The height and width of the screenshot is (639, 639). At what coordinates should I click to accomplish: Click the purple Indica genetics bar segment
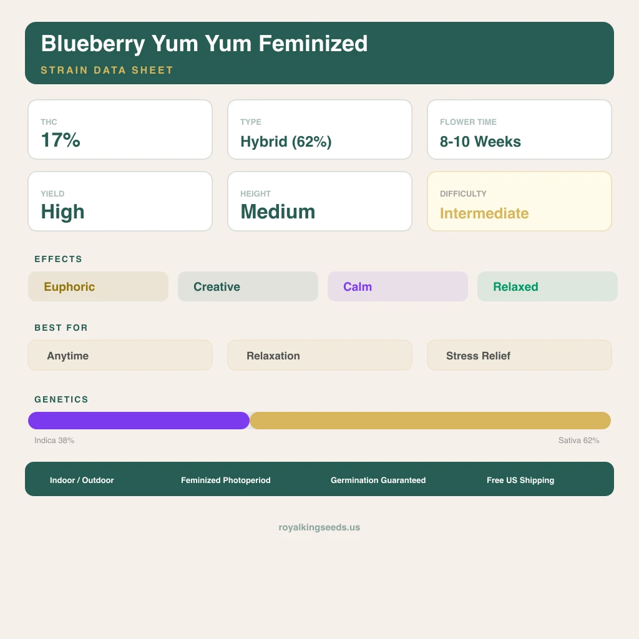(139, 421)
